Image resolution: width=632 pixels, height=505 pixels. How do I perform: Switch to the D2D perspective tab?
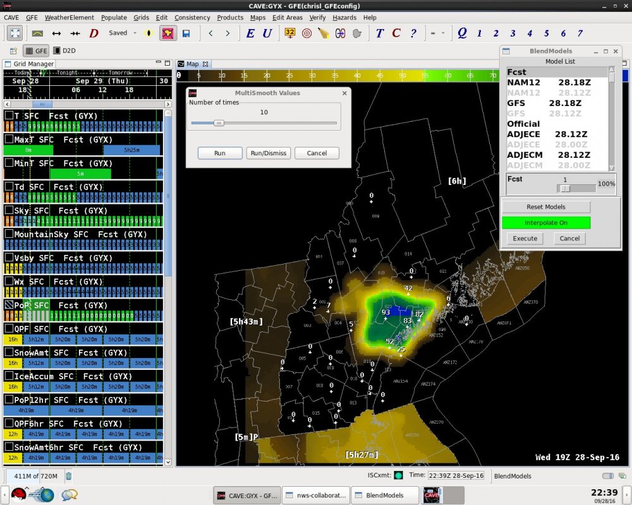tap(64, 50)
